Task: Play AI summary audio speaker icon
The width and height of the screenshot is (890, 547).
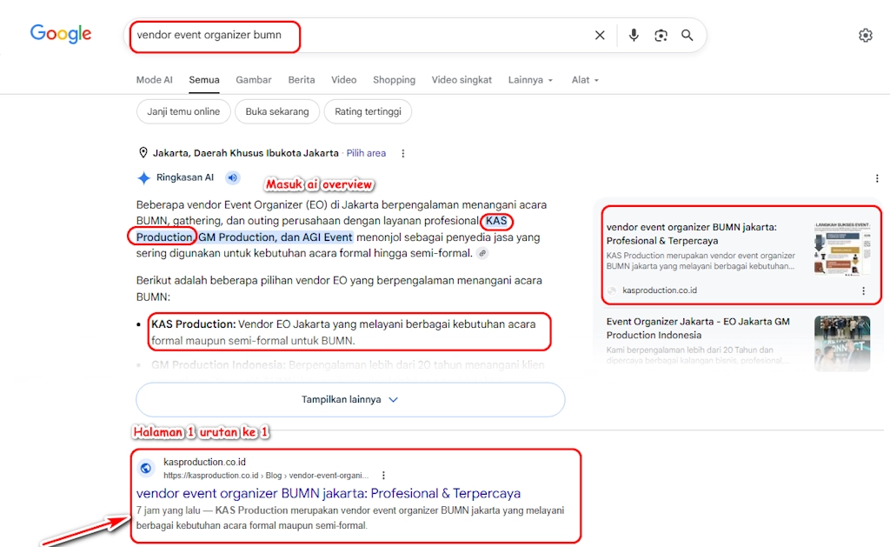Action: coord(233,177)
